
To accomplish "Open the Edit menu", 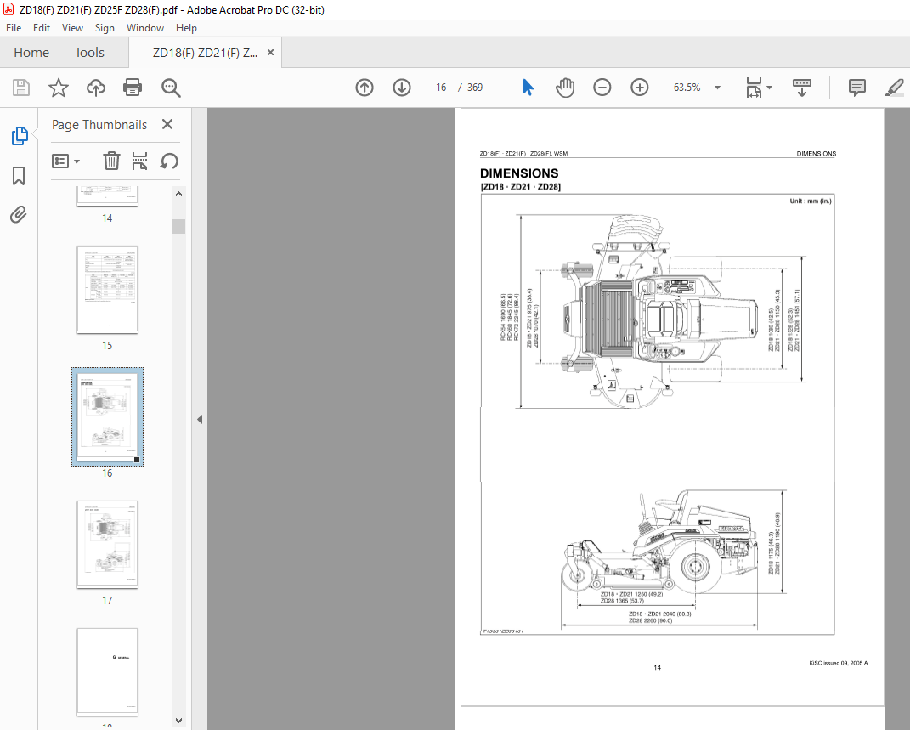I will tap(41, 28).
